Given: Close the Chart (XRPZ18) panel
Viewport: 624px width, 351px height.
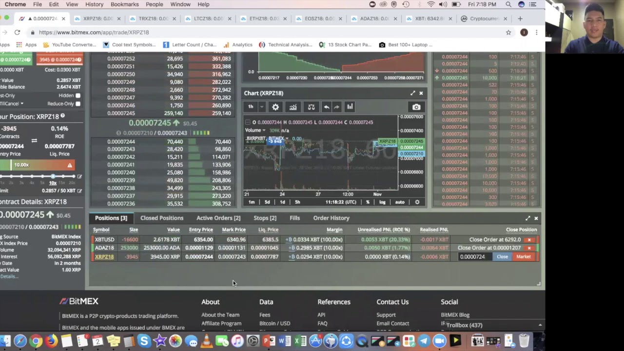Looking at the screenshot, I should click(421, 93).
